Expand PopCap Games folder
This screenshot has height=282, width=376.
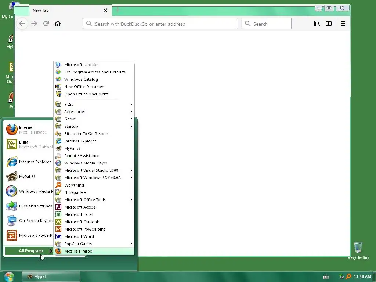94,244
